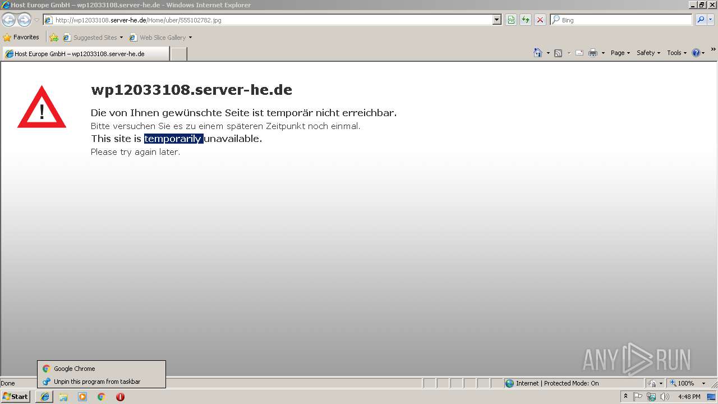
Task: Click the text Please try again later
Action: (135, 152)
